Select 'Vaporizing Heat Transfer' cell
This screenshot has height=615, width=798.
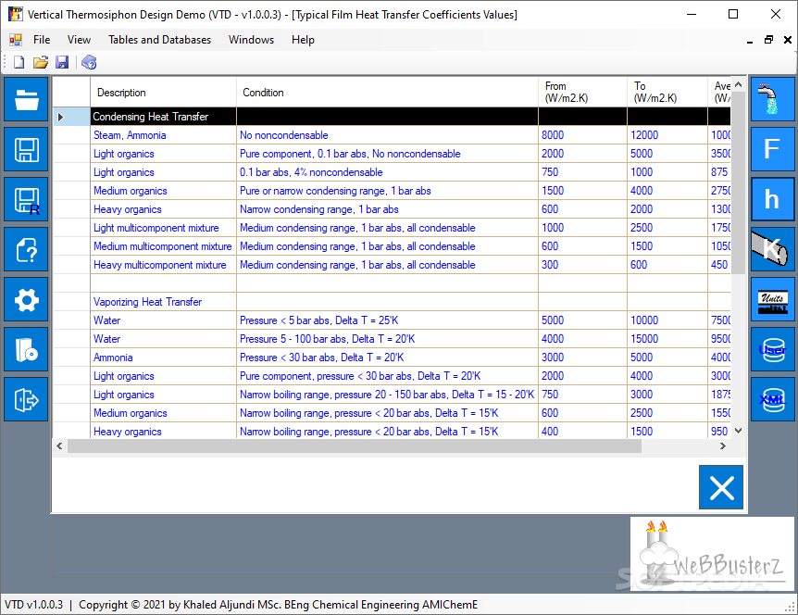pyautogui.click(x=163, y=302)
